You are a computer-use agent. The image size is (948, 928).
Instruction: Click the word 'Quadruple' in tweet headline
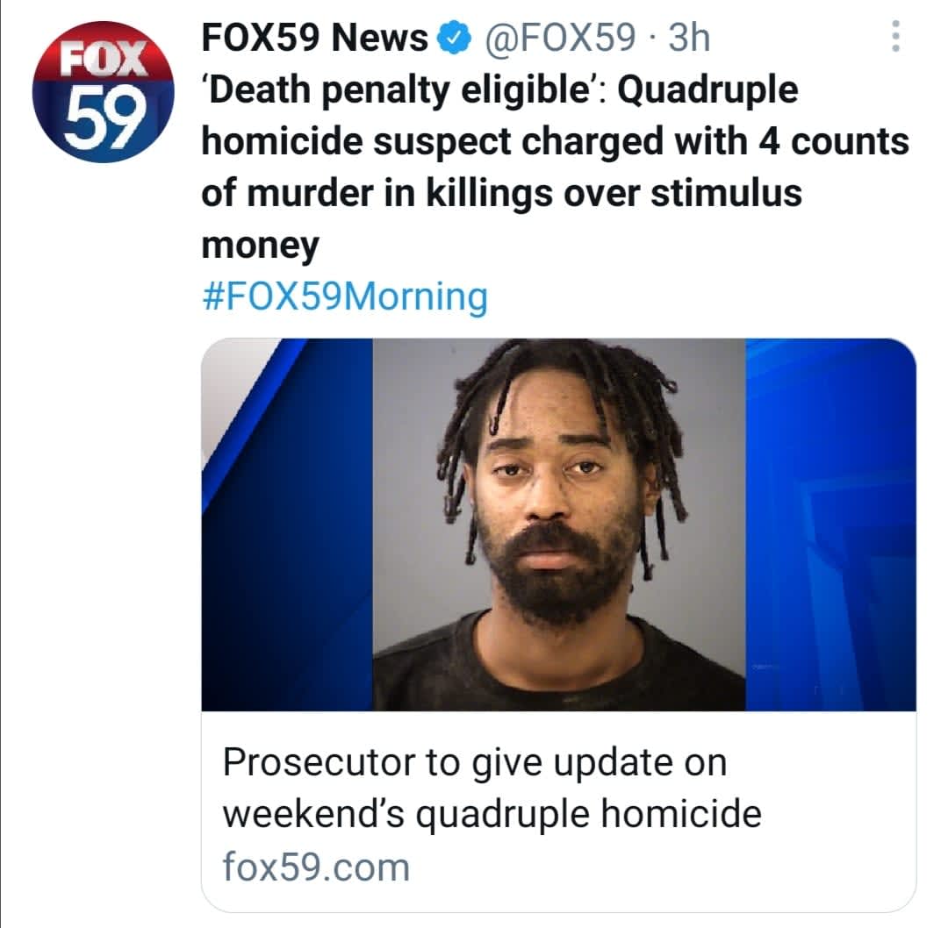tap(707, 90)
